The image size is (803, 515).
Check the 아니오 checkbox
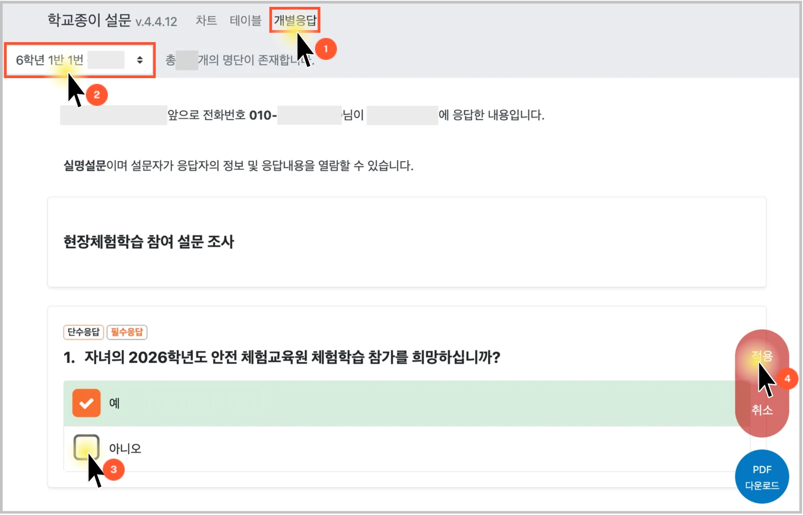86,447
